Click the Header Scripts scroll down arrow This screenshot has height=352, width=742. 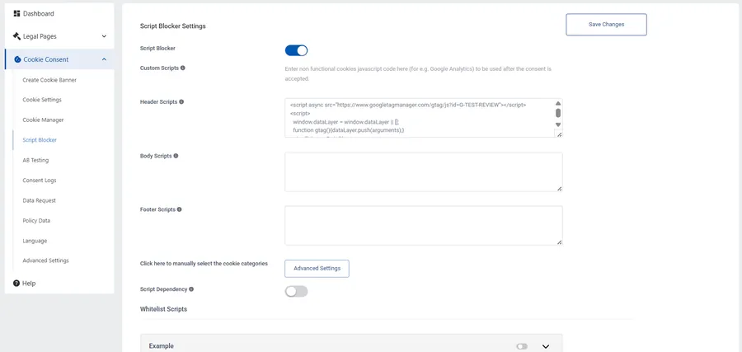click(558, 124)
